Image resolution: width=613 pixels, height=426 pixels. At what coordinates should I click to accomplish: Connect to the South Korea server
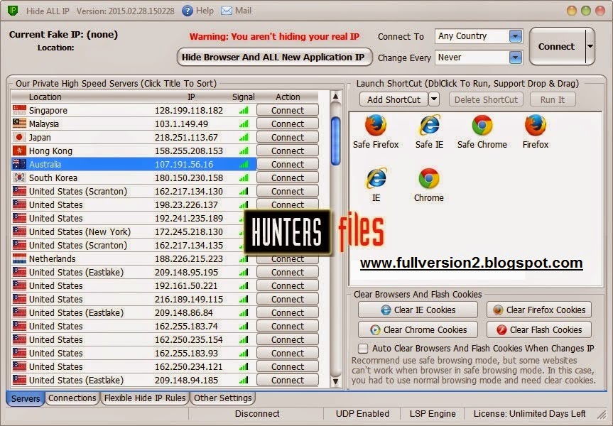click(x=288, y=177)
